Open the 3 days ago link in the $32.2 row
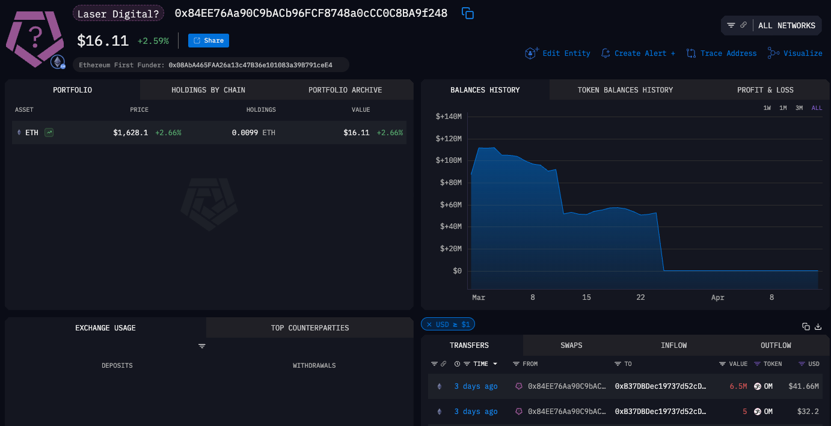The width and height of the screenshot is (831, 426). (x=476, y=412)
